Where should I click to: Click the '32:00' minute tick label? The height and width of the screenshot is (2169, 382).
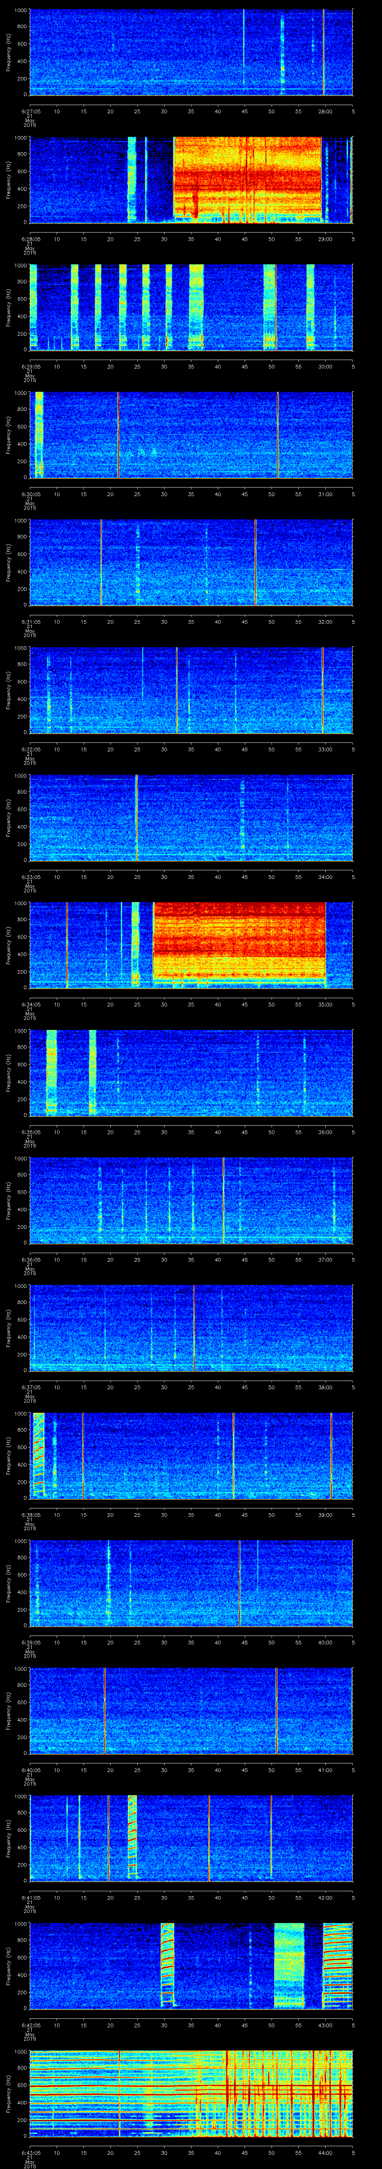[x=325, y=621]
